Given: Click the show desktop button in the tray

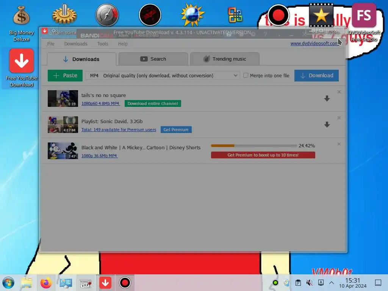Looking at the screenshot, I should pos(378,283).
